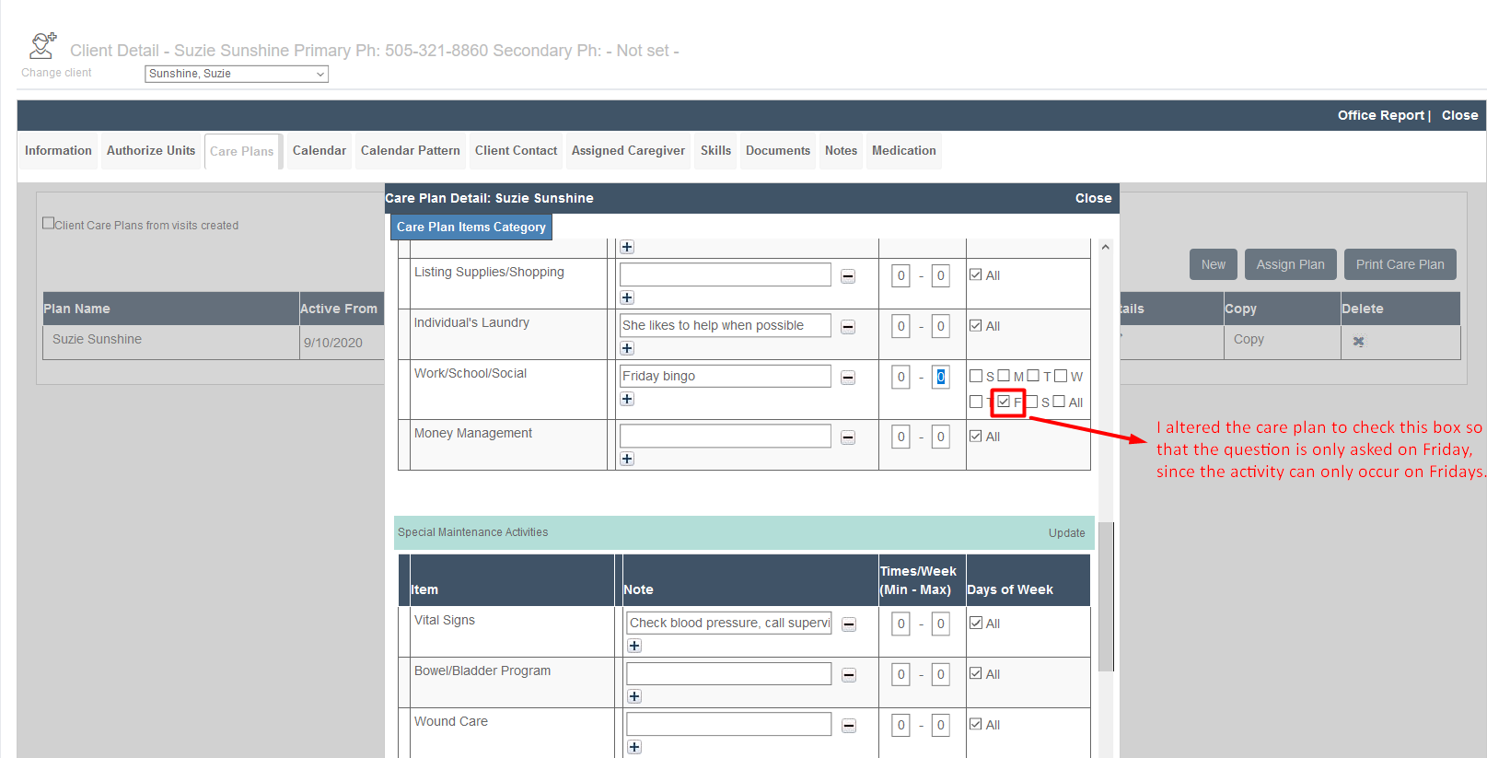
Task: Add note under Individual's Laundry with plus icon
Action: (x=627, y=348)
